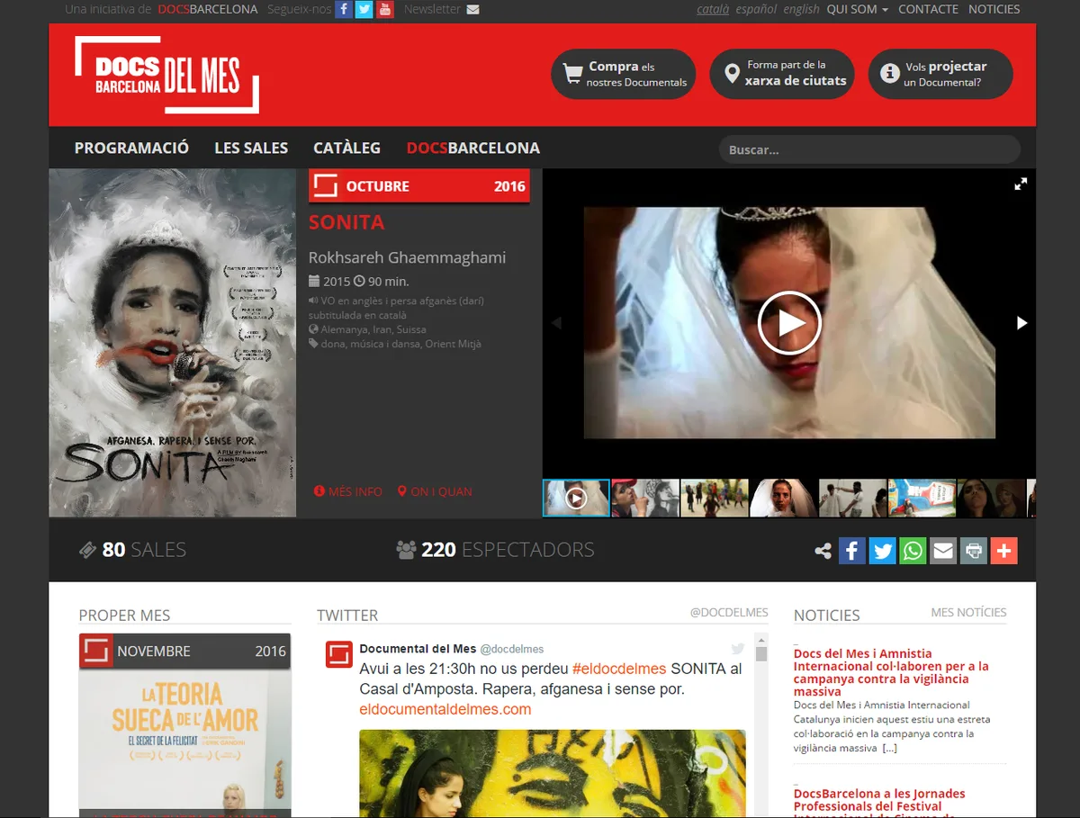
Task: Click the Docs Barcelona Del Mes logo
Action: 167,75
